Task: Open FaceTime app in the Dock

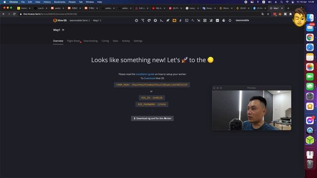Action: click(310, 77)
